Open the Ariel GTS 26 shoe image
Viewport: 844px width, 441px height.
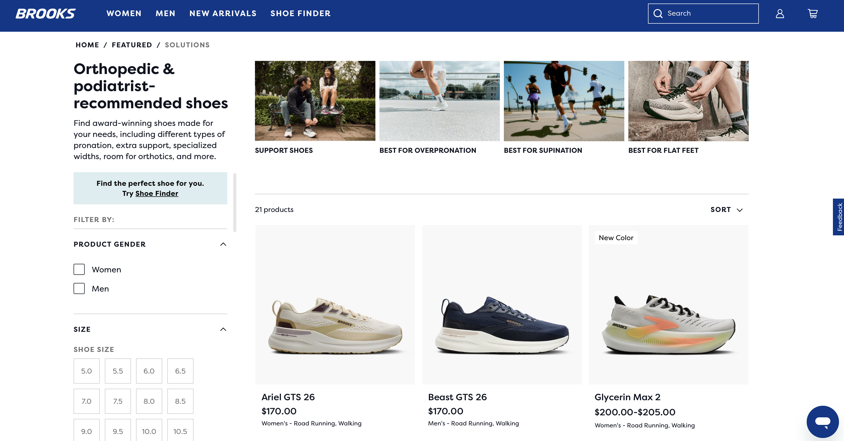tap(335, 305)
